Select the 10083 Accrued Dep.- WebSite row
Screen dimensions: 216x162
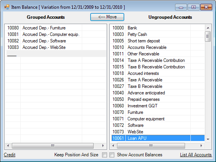coord(56,47)
